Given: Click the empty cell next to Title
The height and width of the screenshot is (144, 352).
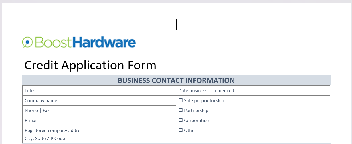Looking at the screenshot, I should [137, 91].
